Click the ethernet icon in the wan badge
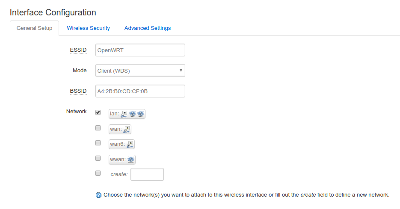Image resolution: width=400 pixels, height=209 pixels. 127,129
